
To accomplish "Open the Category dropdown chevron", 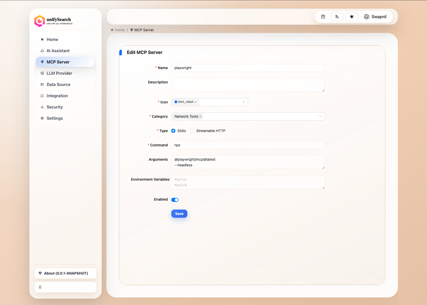I will [320, 116].
